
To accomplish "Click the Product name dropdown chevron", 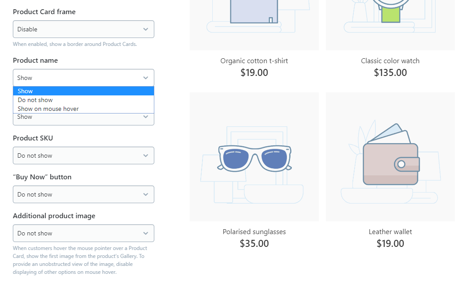I will [x=145, y=78].
